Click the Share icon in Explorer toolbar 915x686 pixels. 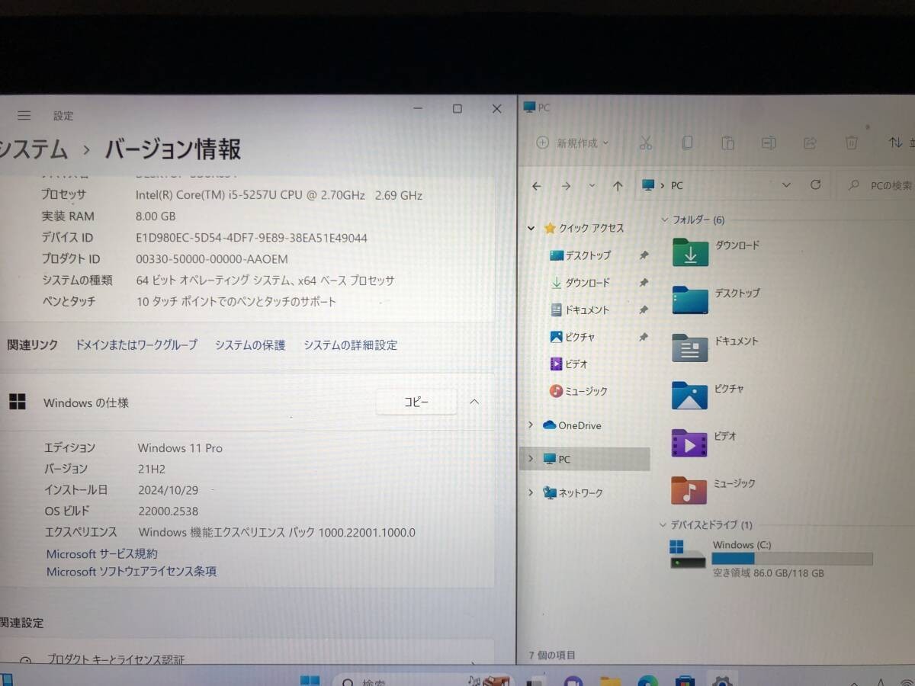pyautogui.click(x=810, y=143)
